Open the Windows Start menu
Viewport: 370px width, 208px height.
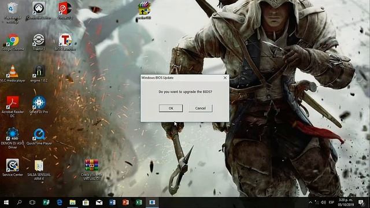(x=6, y=202)
